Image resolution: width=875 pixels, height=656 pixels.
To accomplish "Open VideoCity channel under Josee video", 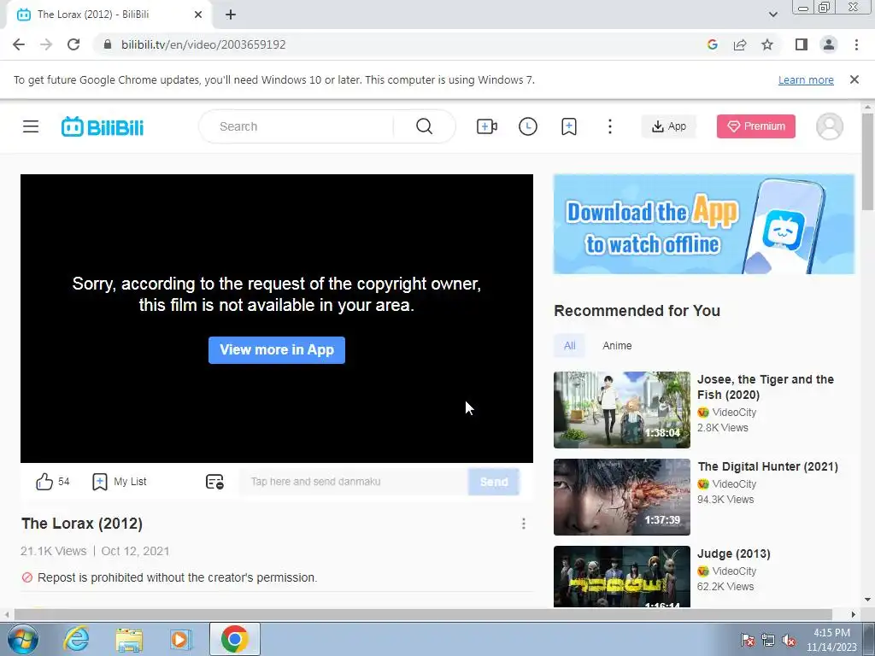I will [x=727, y=413].
